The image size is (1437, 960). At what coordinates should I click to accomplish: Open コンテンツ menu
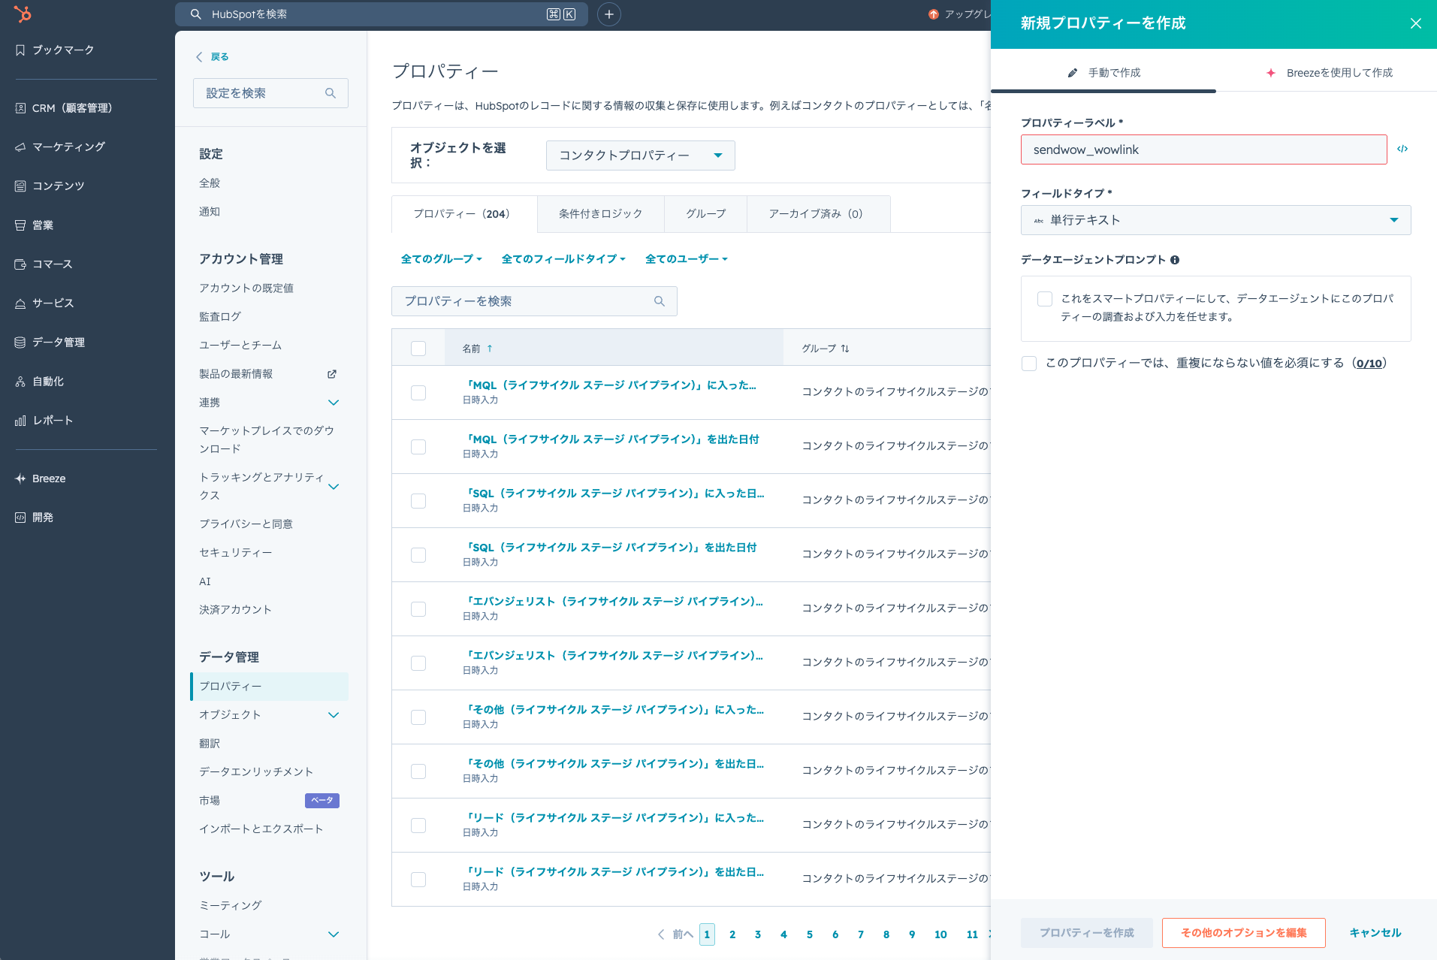[x=50, y=186]
